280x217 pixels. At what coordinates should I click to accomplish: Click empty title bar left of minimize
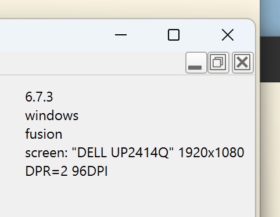(x=54, y=35)
